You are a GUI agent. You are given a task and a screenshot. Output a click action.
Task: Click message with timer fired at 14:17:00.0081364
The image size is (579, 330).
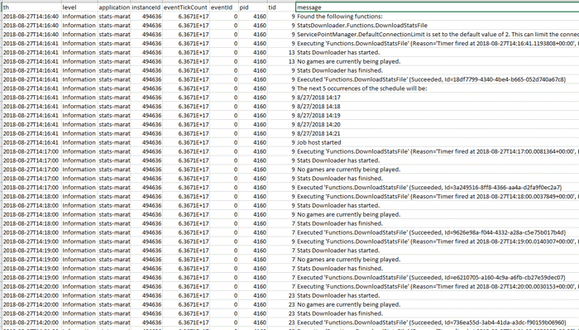438,151
